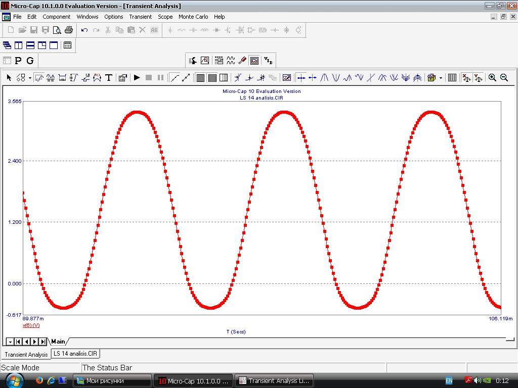Click the Zoom In magnifier icon
Screen dimensions: 518x388
492,77
